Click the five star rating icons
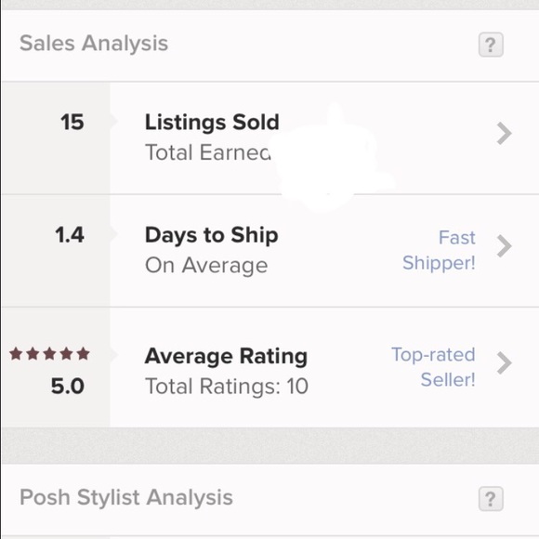The width and height of the screenshot is (539, 539). point(49,354)
